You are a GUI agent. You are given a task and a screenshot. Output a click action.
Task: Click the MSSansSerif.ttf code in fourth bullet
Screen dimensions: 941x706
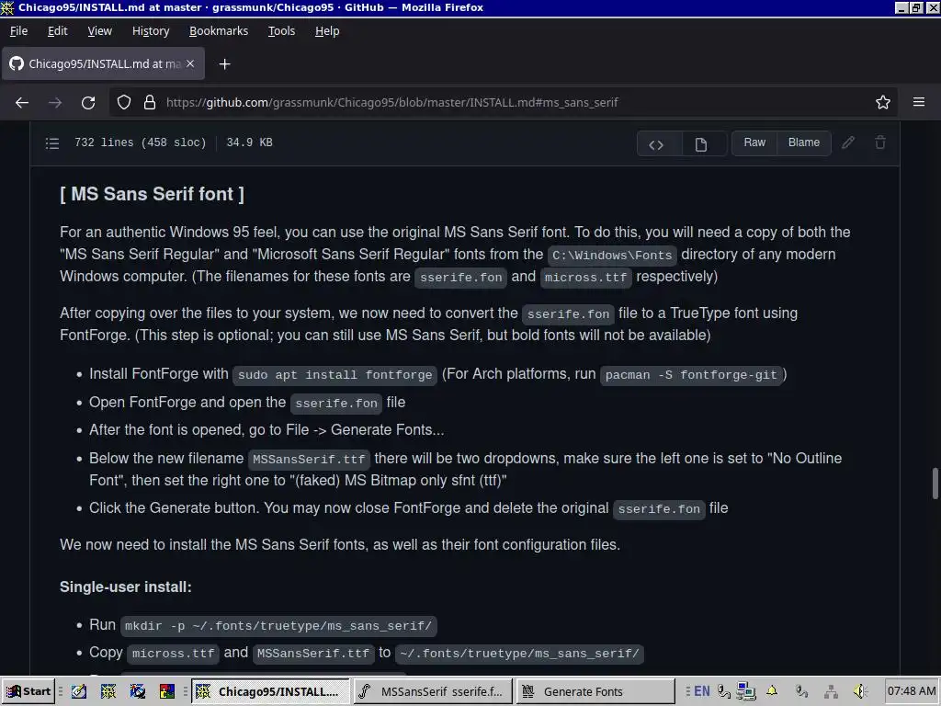click(x=309, y=460)
